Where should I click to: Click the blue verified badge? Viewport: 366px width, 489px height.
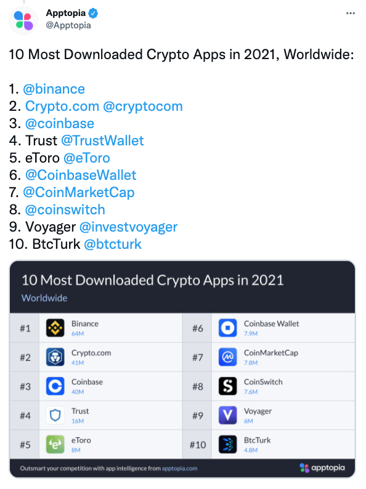93,13
